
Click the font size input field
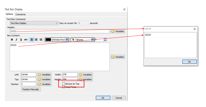[99, 40]
